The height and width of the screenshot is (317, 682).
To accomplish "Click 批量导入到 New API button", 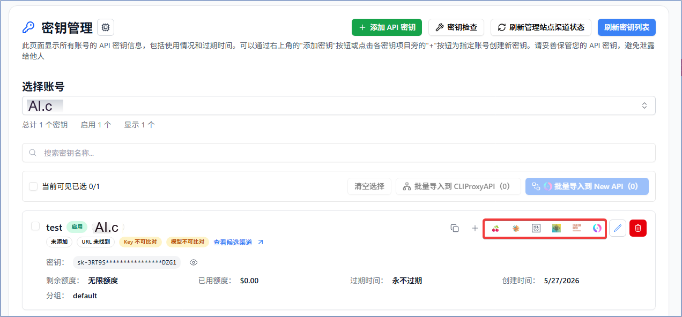I will (x=587, y=186).
